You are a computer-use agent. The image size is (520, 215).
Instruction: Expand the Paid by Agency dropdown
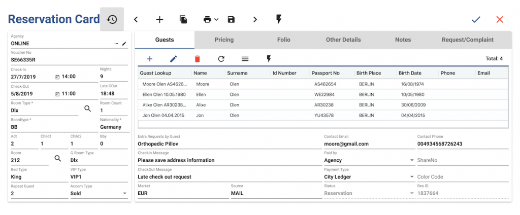click(x=412, y=160)
